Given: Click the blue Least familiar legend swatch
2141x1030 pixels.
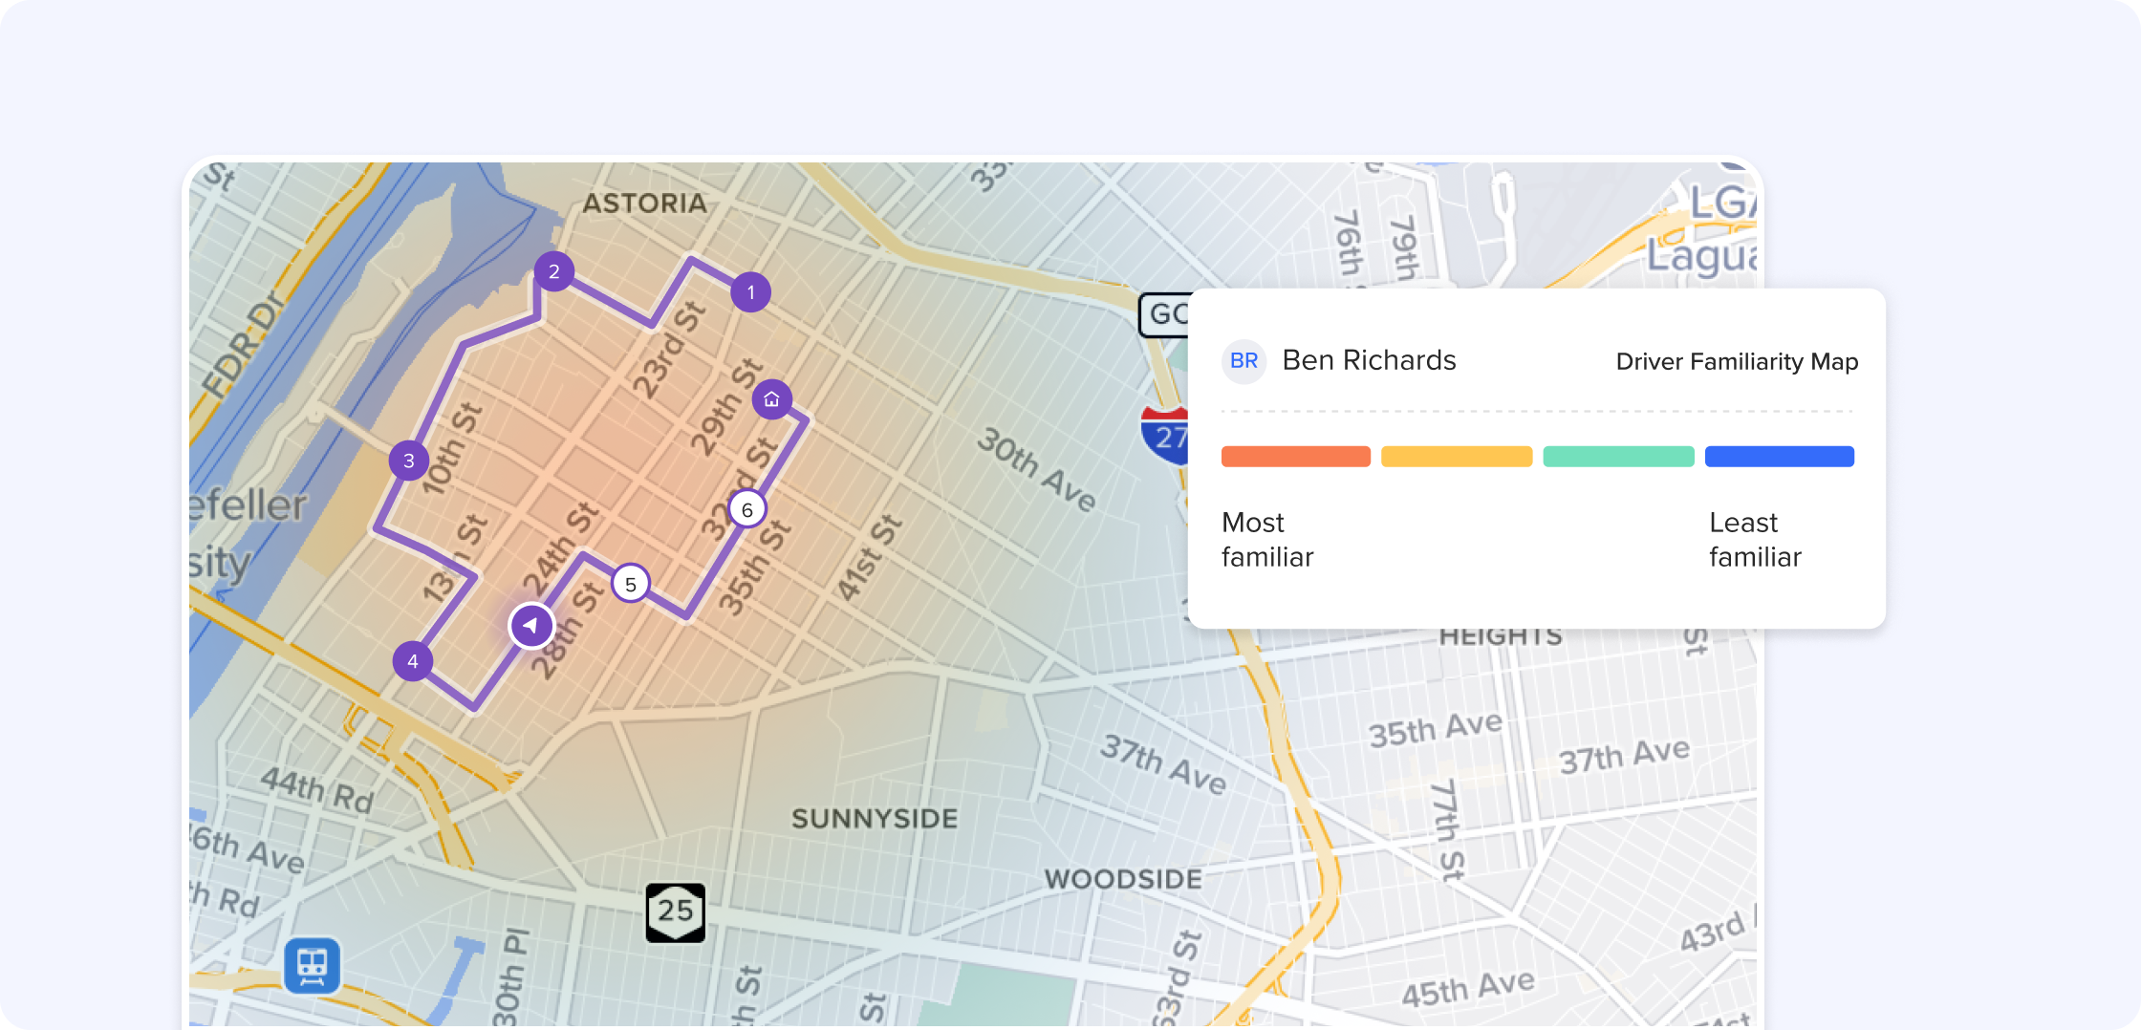Looking at the screenshot, I should [x=1780, y=457].
